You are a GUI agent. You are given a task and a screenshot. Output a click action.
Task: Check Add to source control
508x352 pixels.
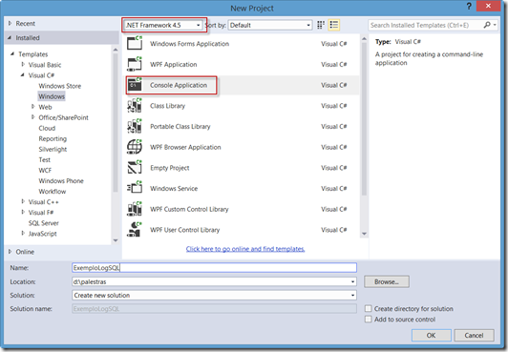pos(368,319)
